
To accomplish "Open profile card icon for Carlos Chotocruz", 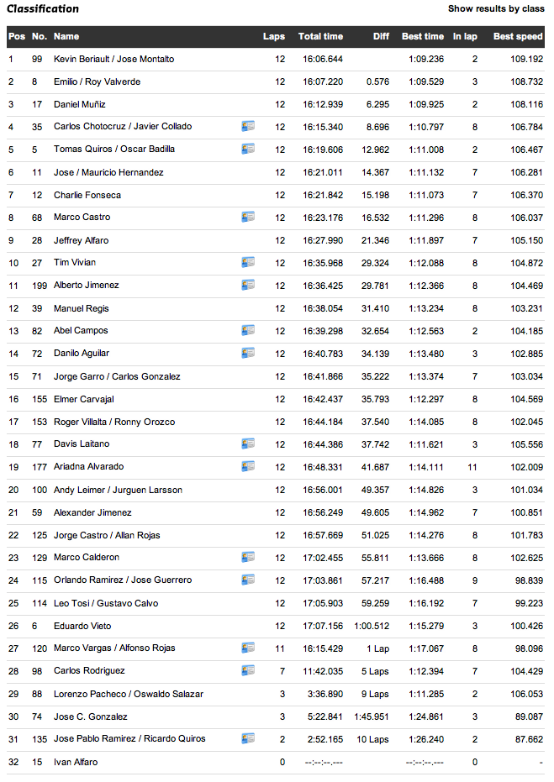I will point(248,126).
